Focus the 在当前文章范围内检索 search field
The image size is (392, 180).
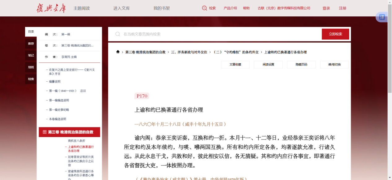pyautogui.click(x=217, y=34)
